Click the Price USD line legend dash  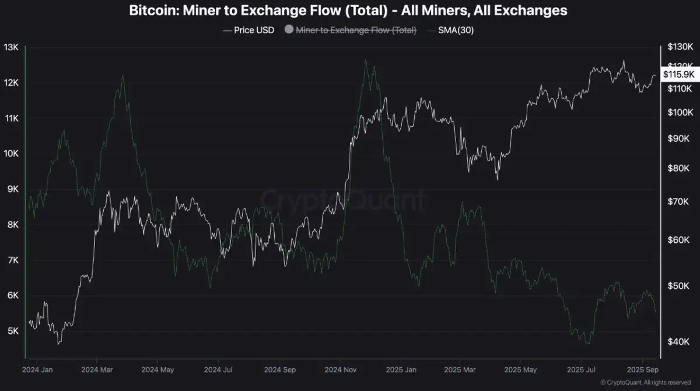pos(227,30)
